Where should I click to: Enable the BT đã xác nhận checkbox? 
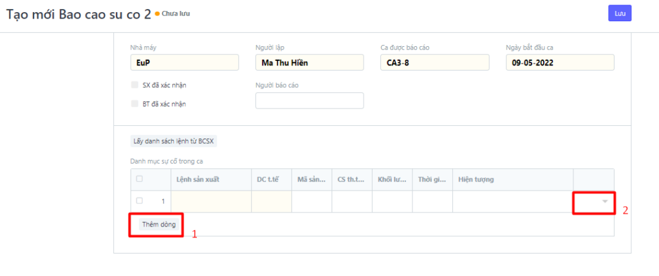[x=135, y=103]
